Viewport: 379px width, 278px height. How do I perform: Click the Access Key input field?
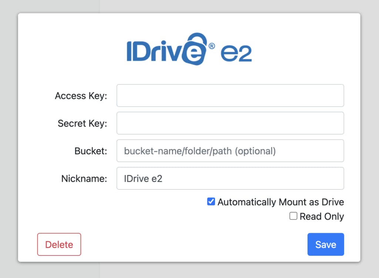coord(230,96)
